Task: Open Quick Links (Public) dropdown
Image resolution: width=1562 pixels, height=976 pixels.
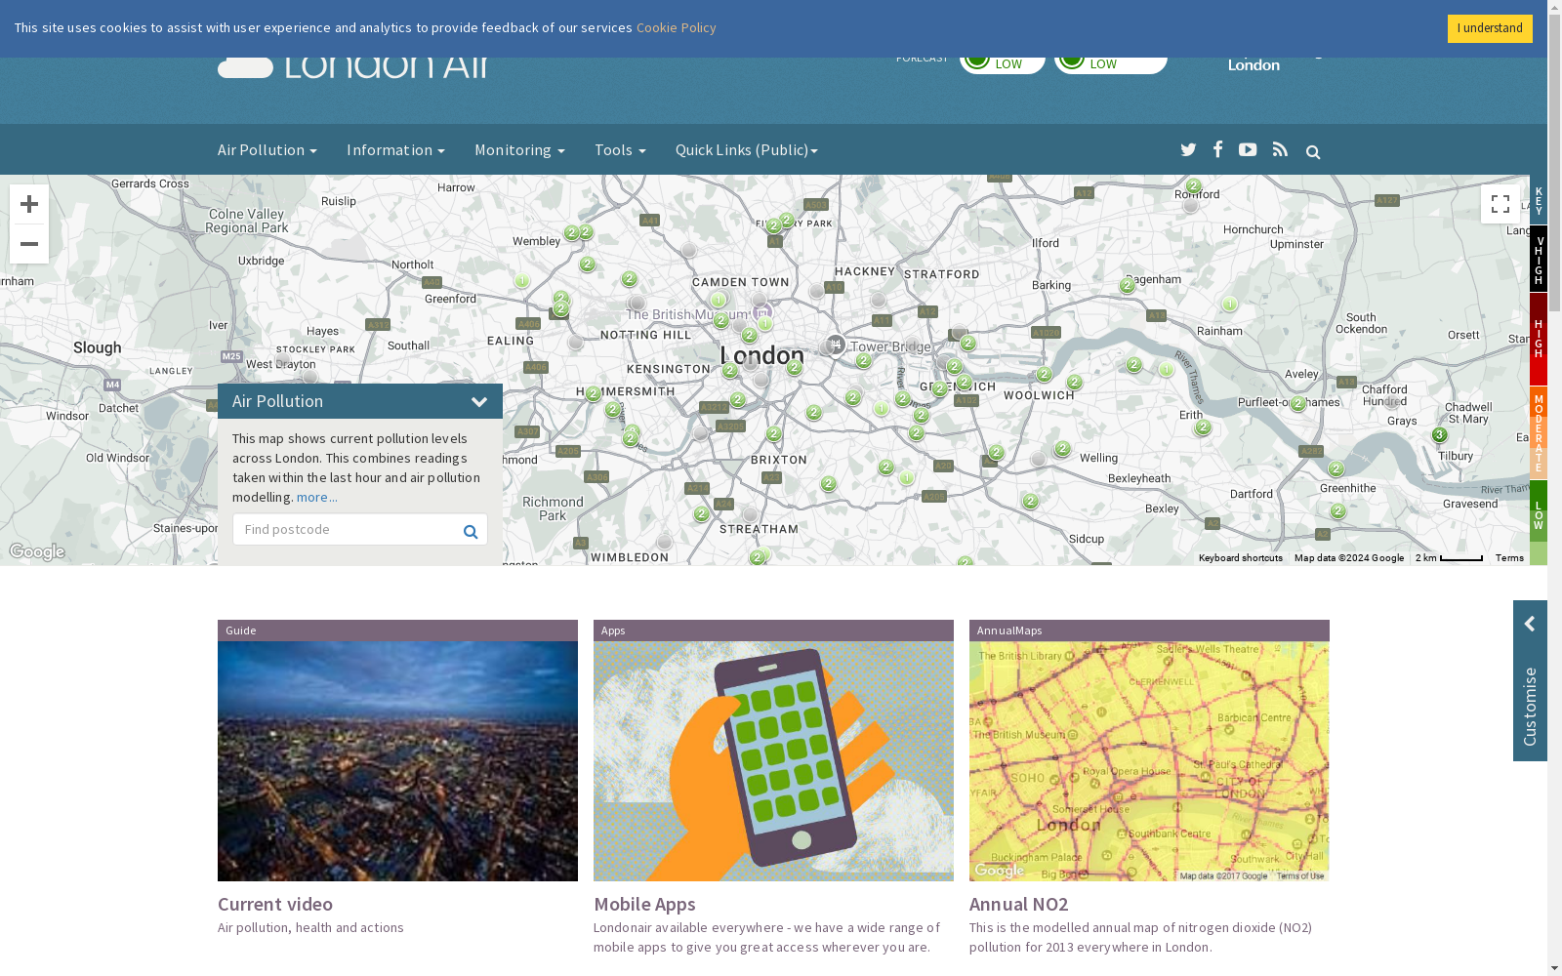Action: [747, 149]
